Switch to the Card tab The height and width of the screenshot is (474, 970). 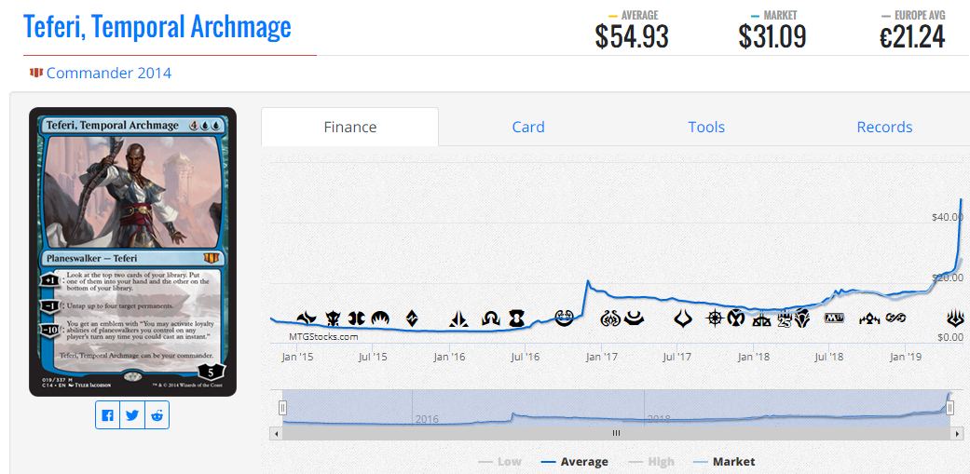pos(528,128)
